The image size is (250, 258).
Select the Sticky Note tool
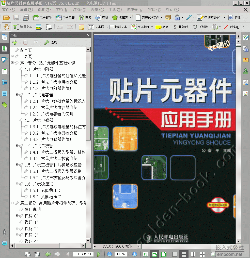tap(81, 27)
